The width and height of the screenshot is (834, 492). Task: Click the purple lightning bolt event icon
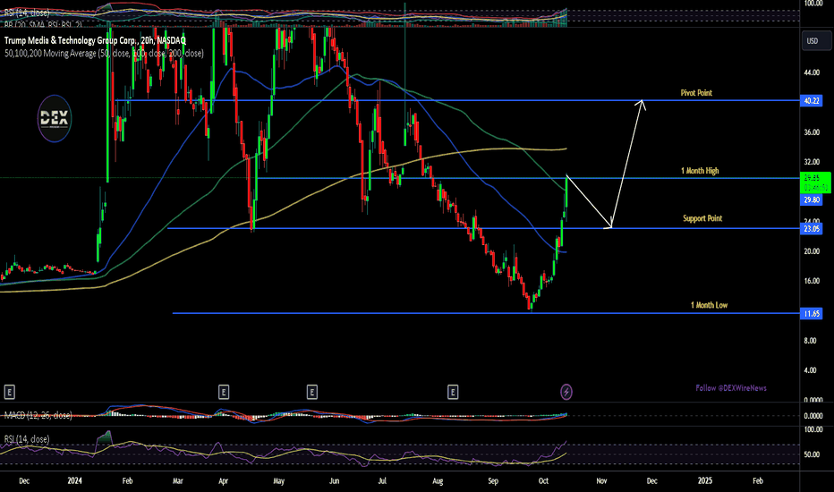566,392
